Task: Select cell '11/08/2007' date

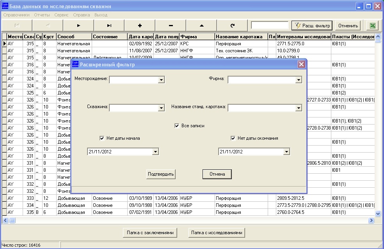Action: (140, 51)
